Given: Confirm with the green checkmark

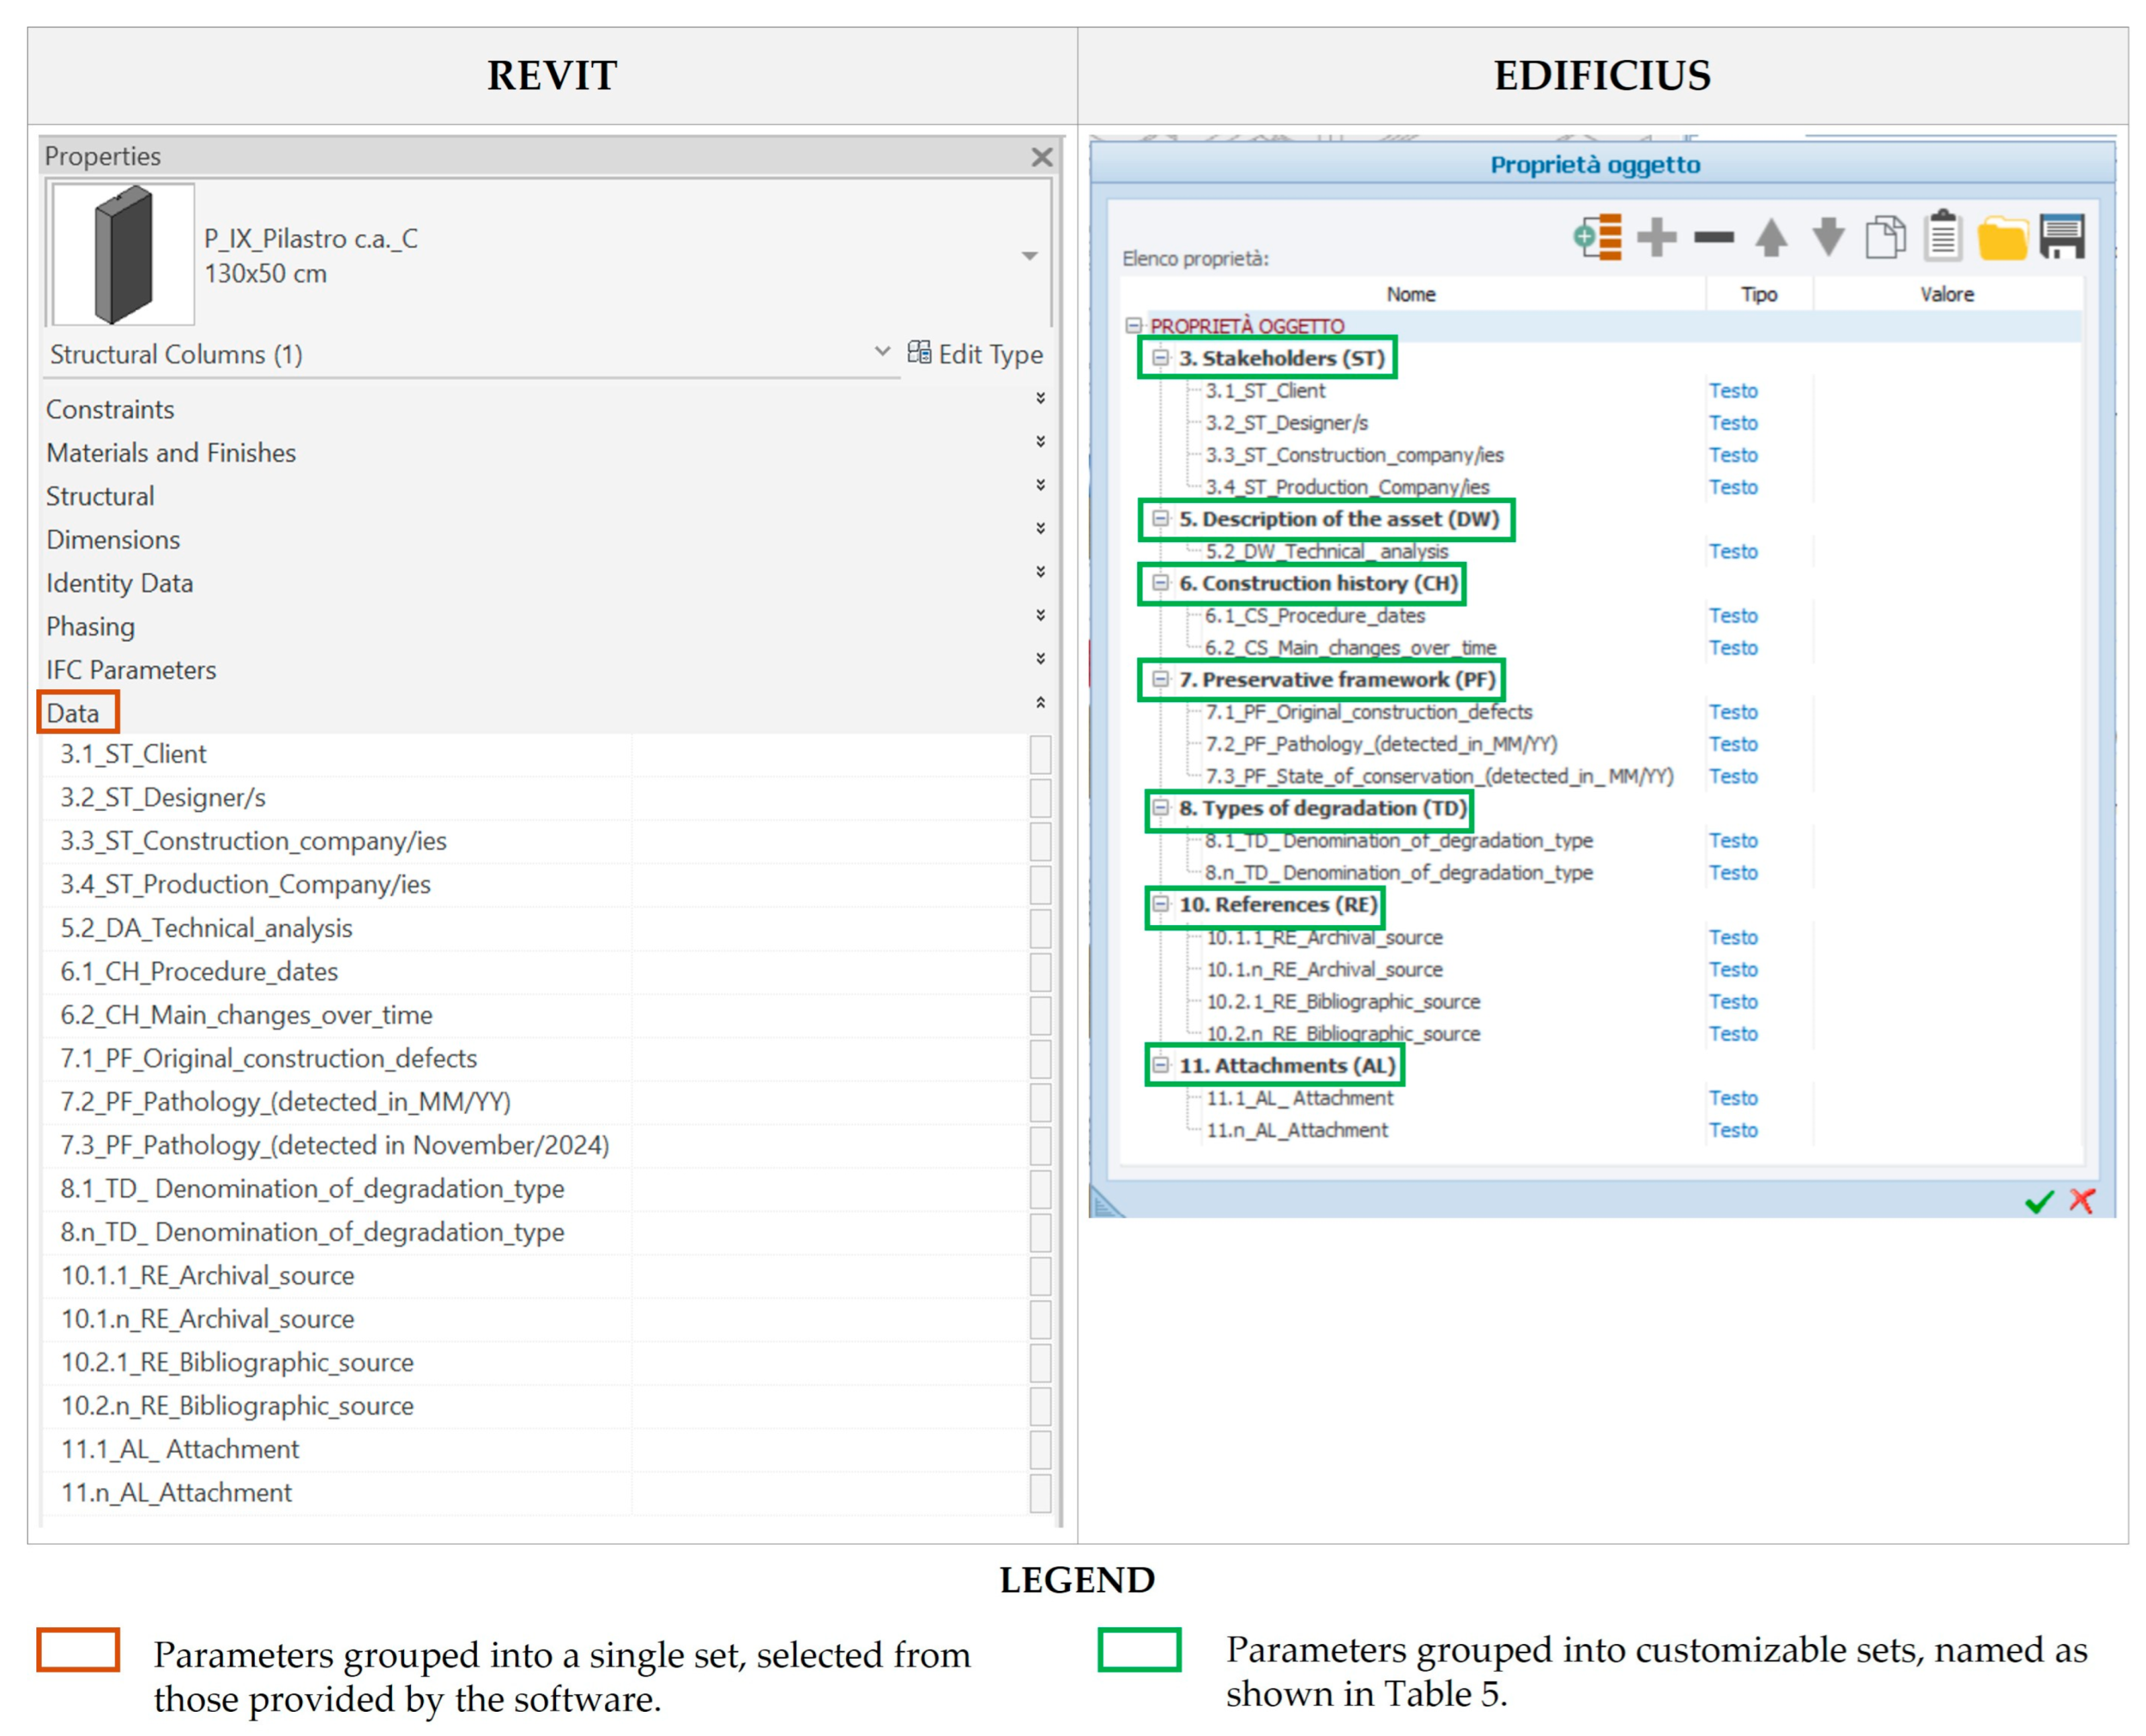Looking at the screenshot, I should tap(2039, 1201).
